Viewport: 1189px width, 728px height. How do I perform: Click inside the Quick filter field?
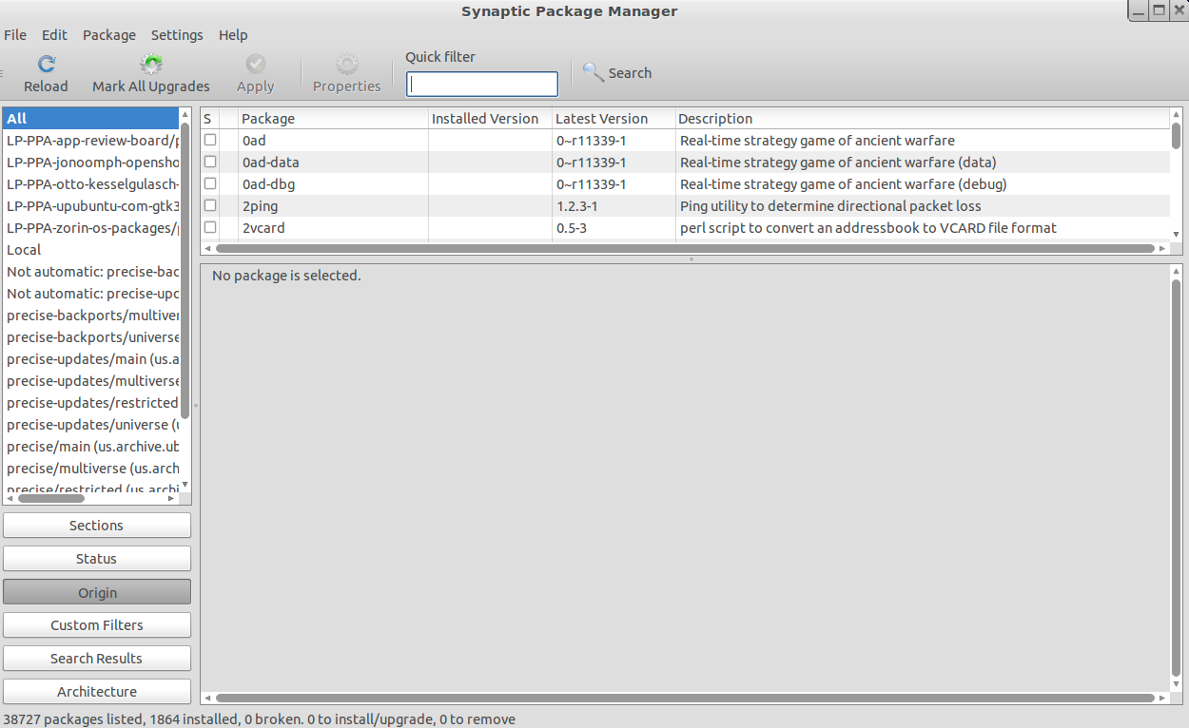coord(481,84)
